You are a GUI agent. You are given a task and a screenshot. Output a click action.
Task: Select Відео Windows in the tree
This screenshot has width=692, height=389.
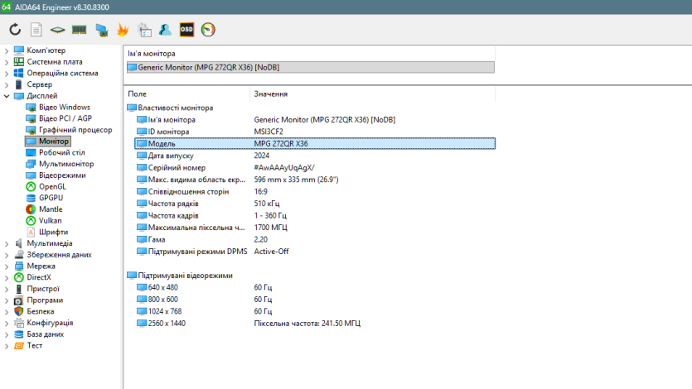pos(64,107)
